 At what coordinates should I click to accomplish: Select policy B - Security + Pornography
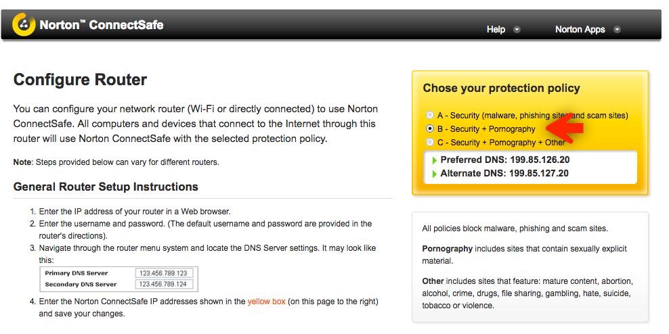point(430,128)
